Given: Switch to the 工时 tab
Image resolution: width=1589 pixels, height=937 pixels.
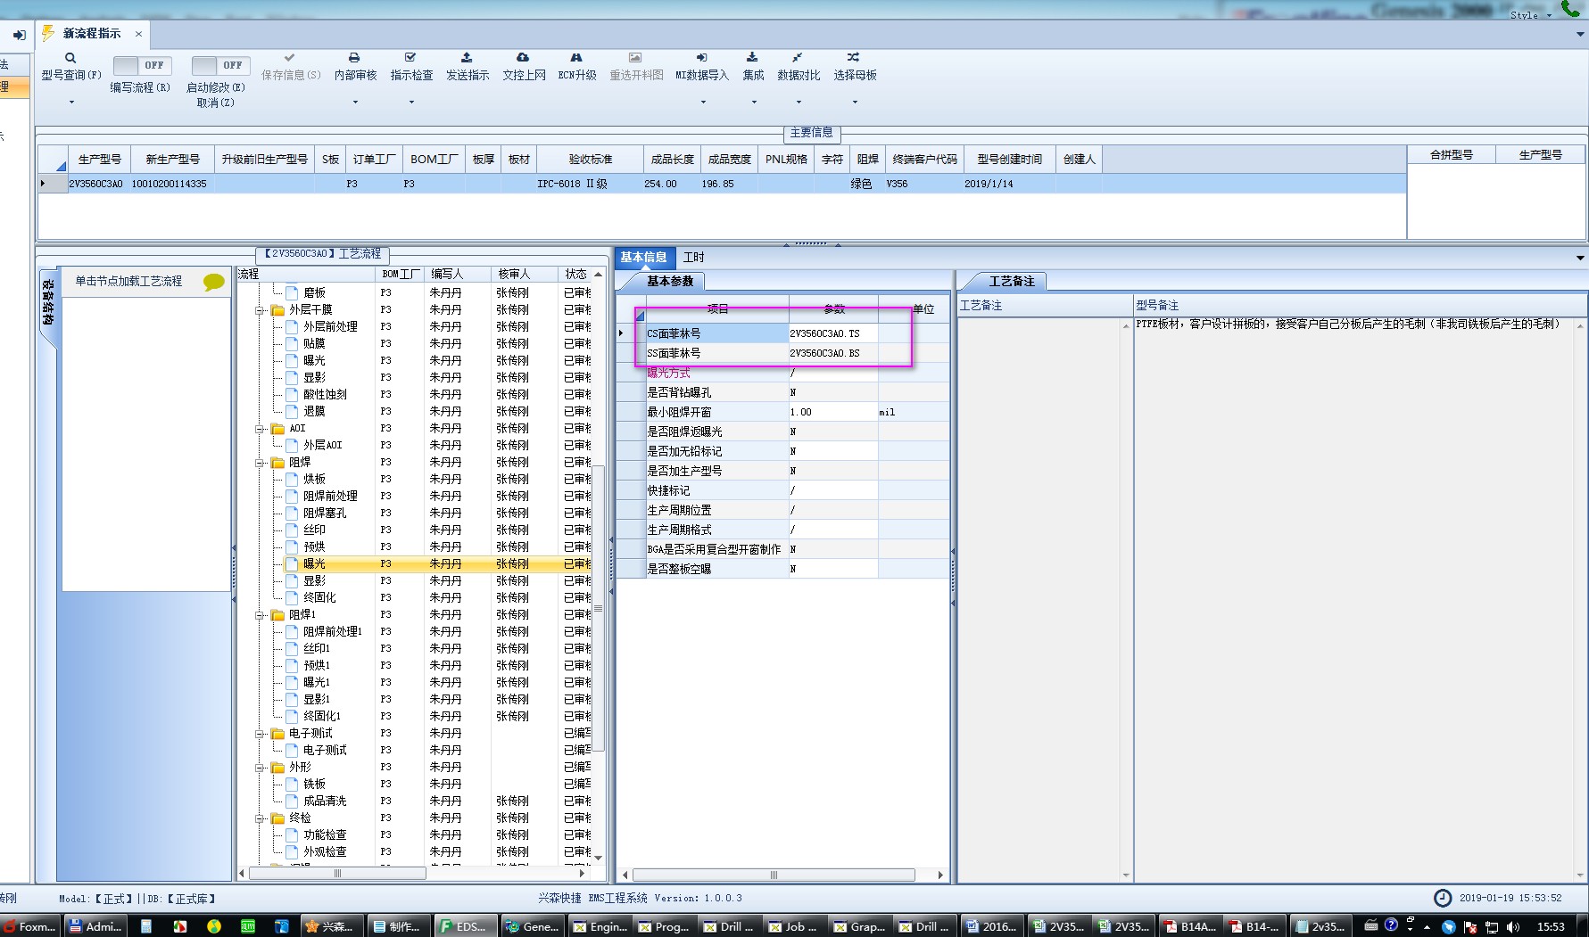Looking at the screenshot, I should tap(693, 257).
